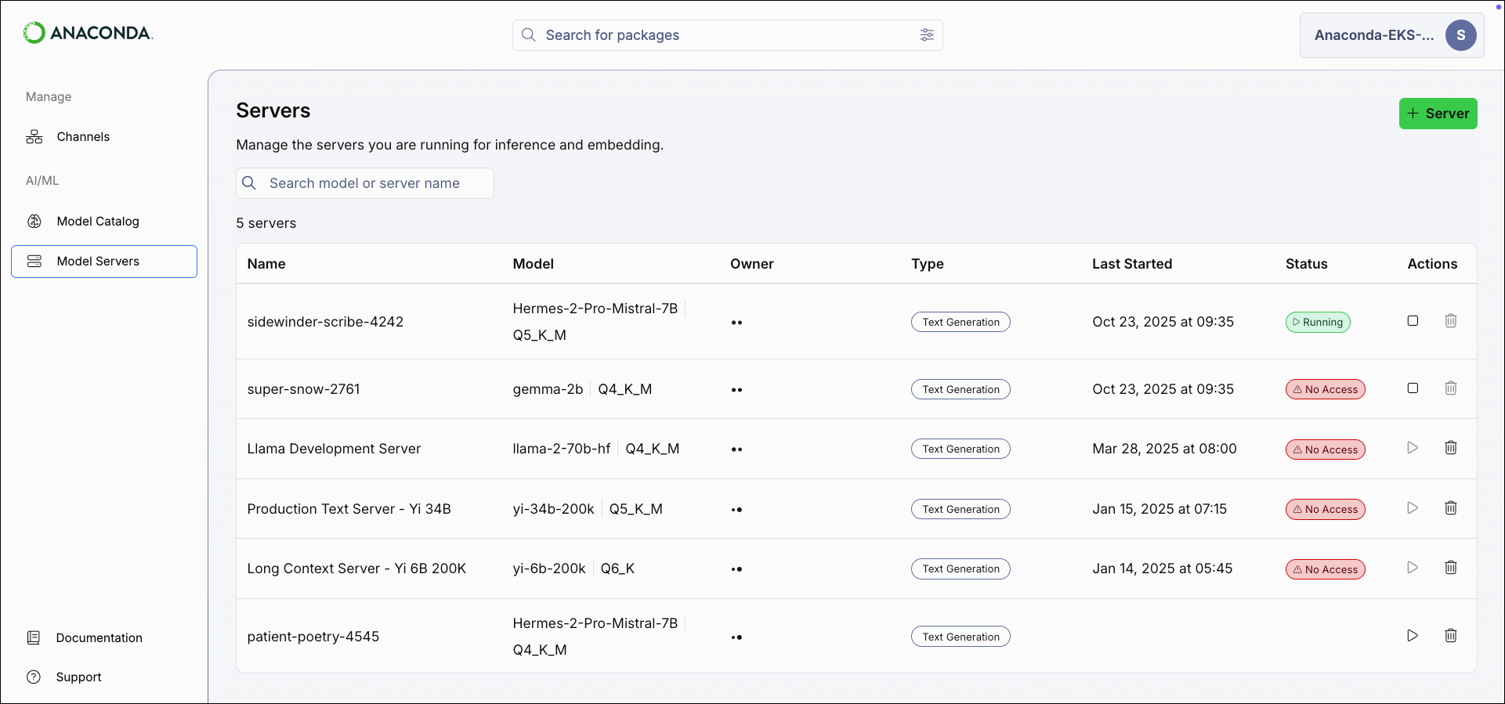
Task: Click owner dots for Llama Development Server
Action: 736,449
